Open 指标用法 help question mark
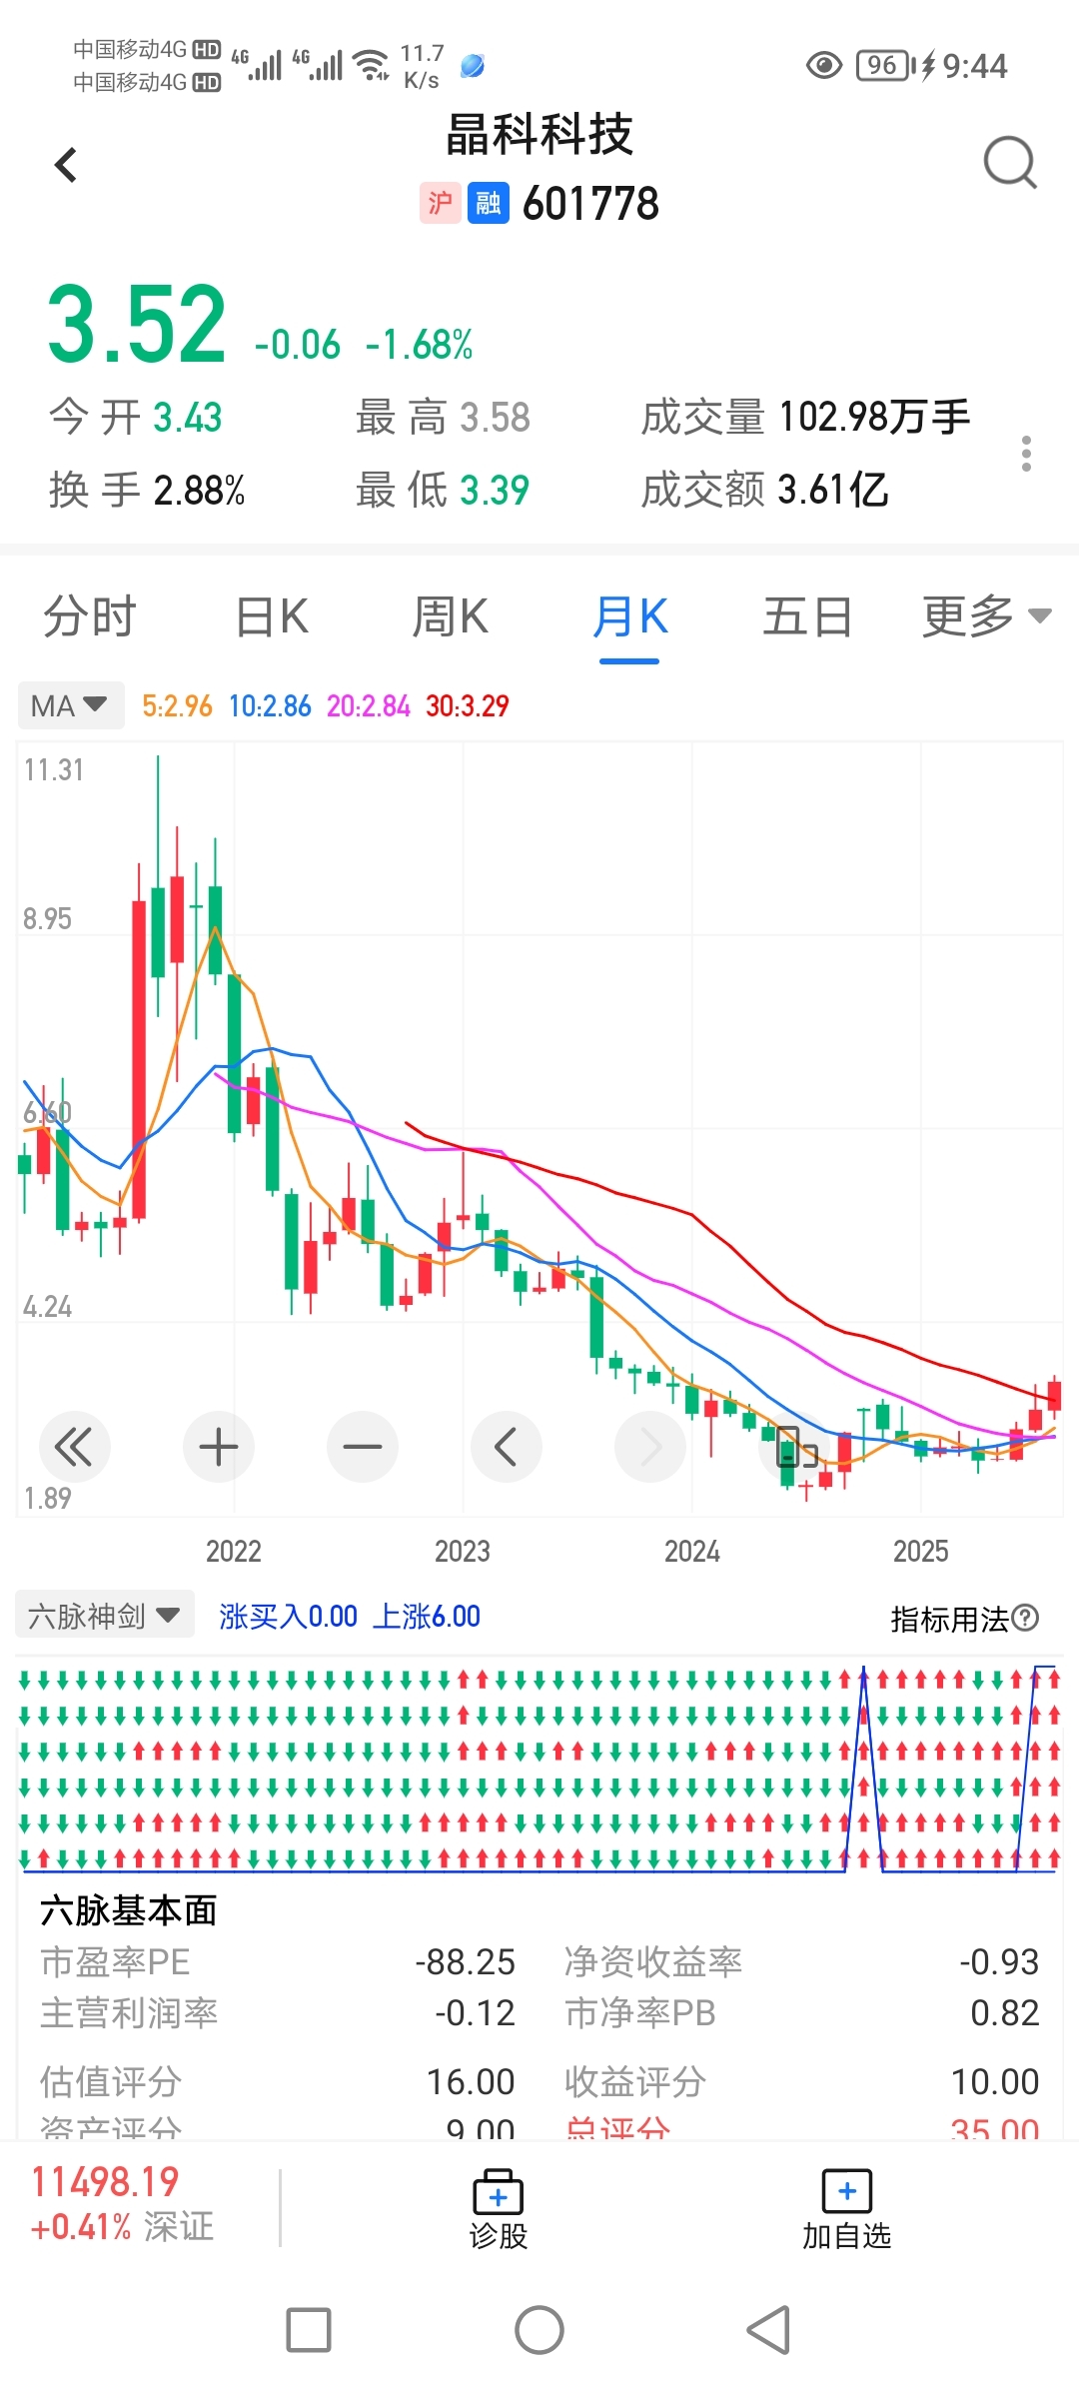 pos(1026,1618)
